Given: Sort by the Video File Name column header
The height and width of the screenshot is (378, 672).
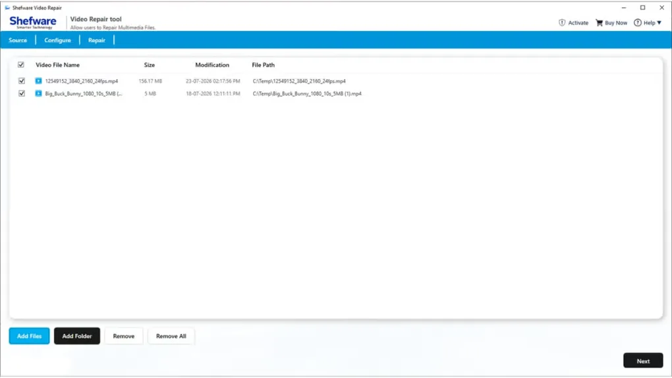Looking at the screenshot, I should (57, 65).
